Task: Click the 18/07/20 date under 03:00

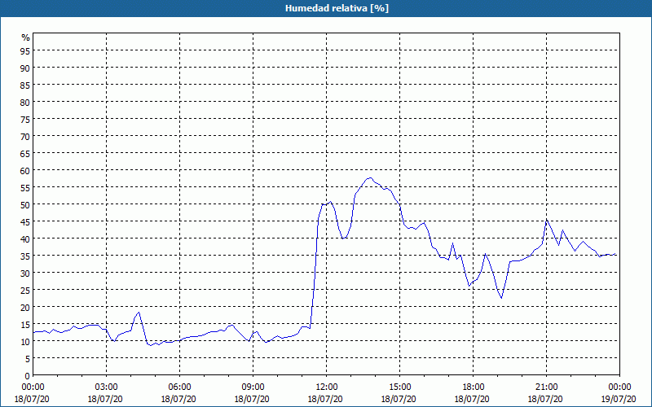Action: point(105,399)
